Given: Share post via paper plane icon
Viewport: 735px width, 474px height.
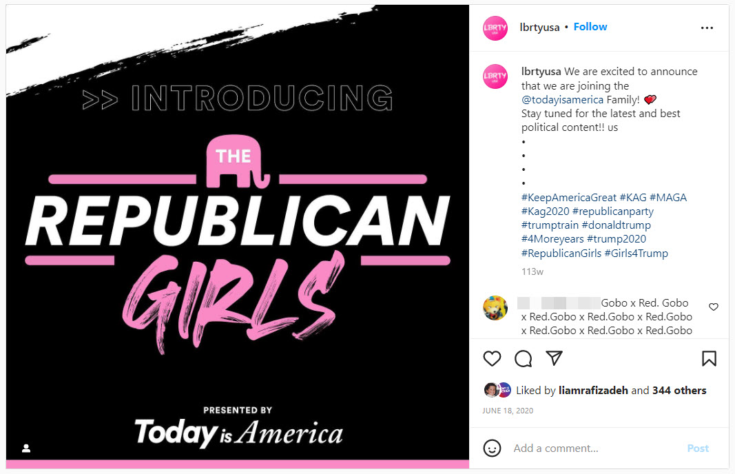Looking at the screenshot, I should point(555,358).
